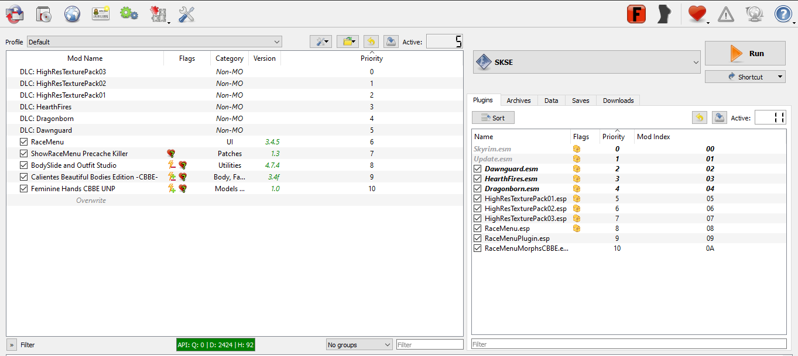Uncheck HearthFires.esm plugin

[478, 179]
